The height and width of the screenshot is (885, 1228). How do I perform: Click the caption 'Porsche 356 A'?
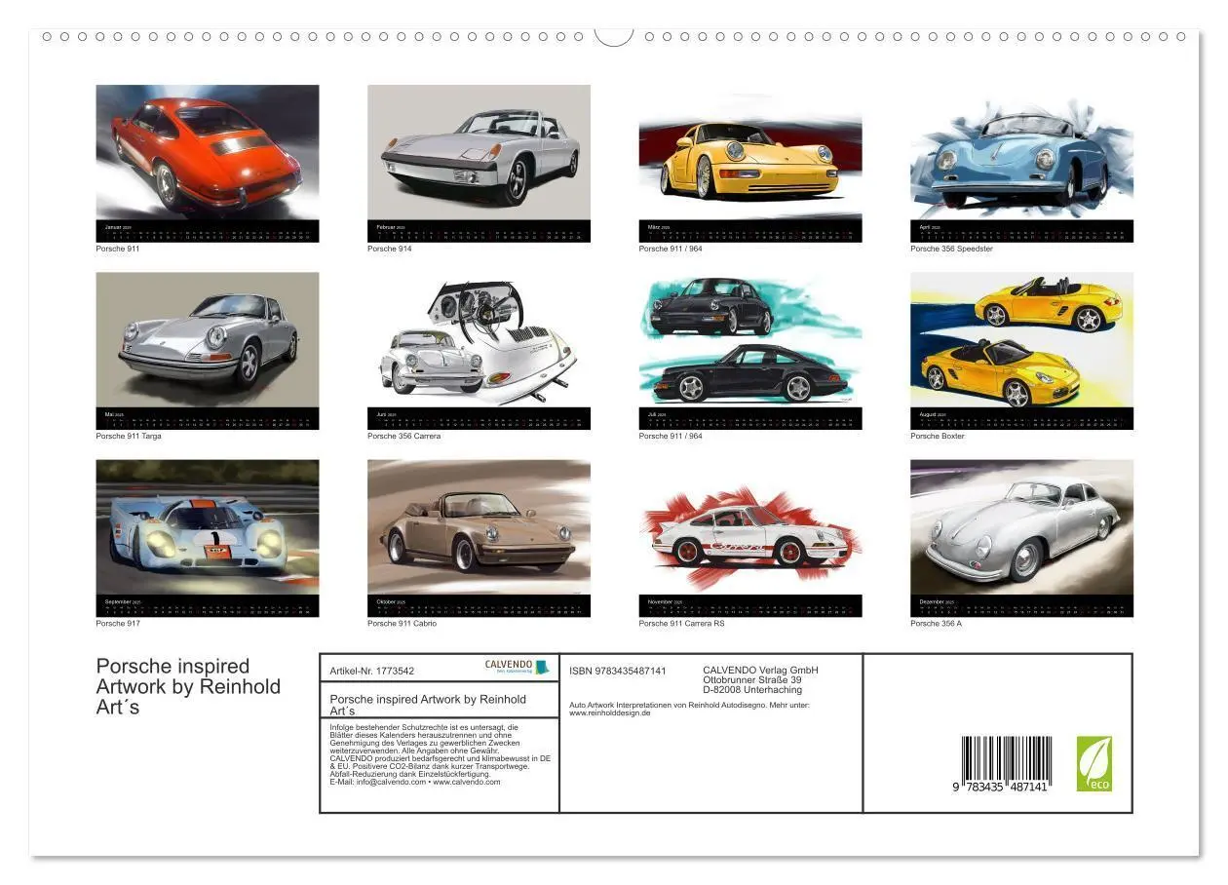[x=936, y=623]
